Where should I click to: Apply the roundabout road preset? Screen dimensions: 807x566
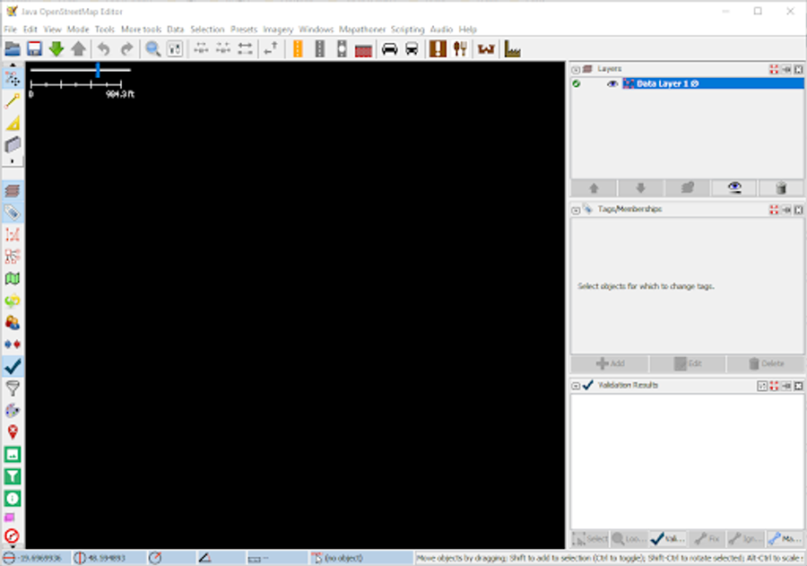tap(342, 49)
